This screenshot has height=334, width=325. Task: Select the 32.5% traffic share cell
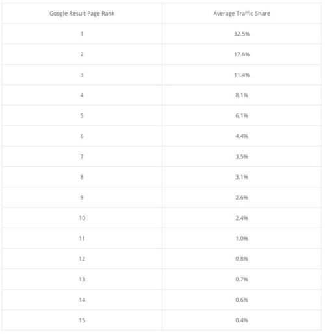click(x=242, y=34)
